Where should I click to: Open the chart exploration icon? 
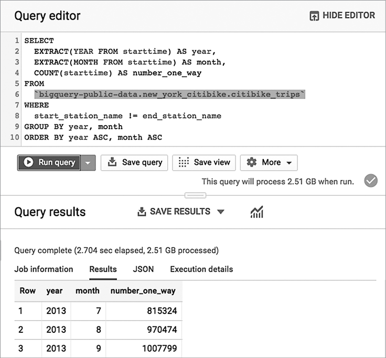point(257,212)
